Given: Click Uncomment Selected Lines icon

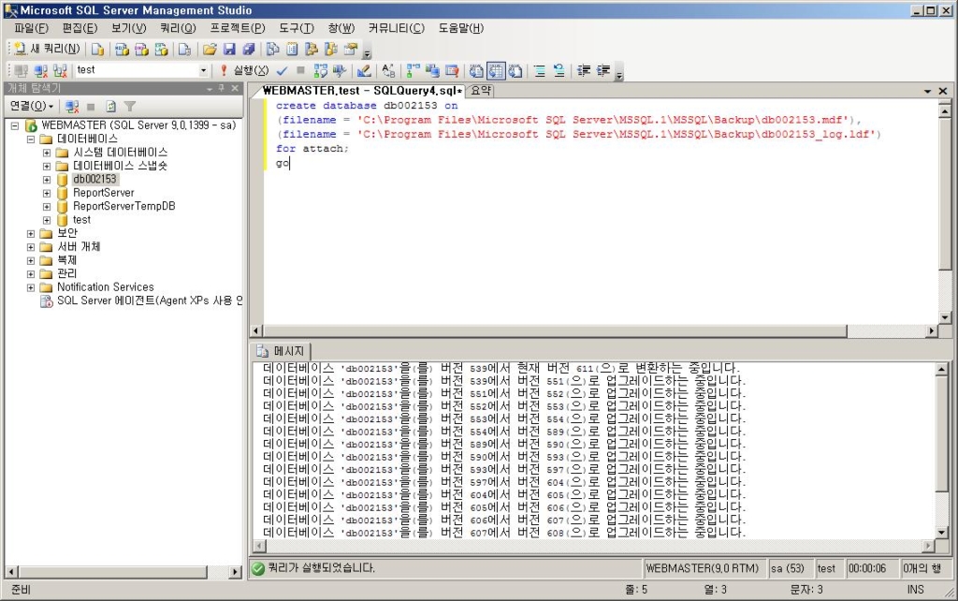Looking at the screenshot, I should [559, 71].
